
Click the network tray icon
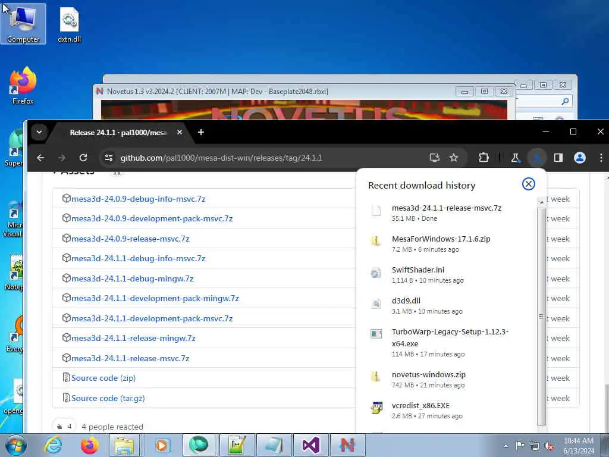pos(535,446)
